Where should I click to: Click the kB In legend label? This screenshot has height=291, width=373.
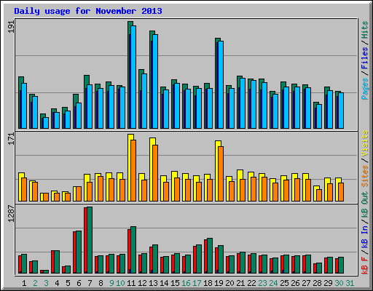coord(364,236)
